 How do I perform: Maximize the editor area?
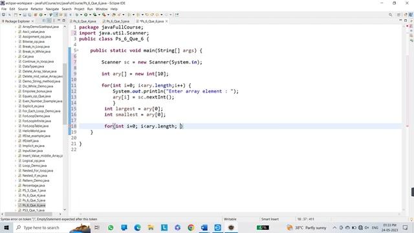[x=406, y=21]
